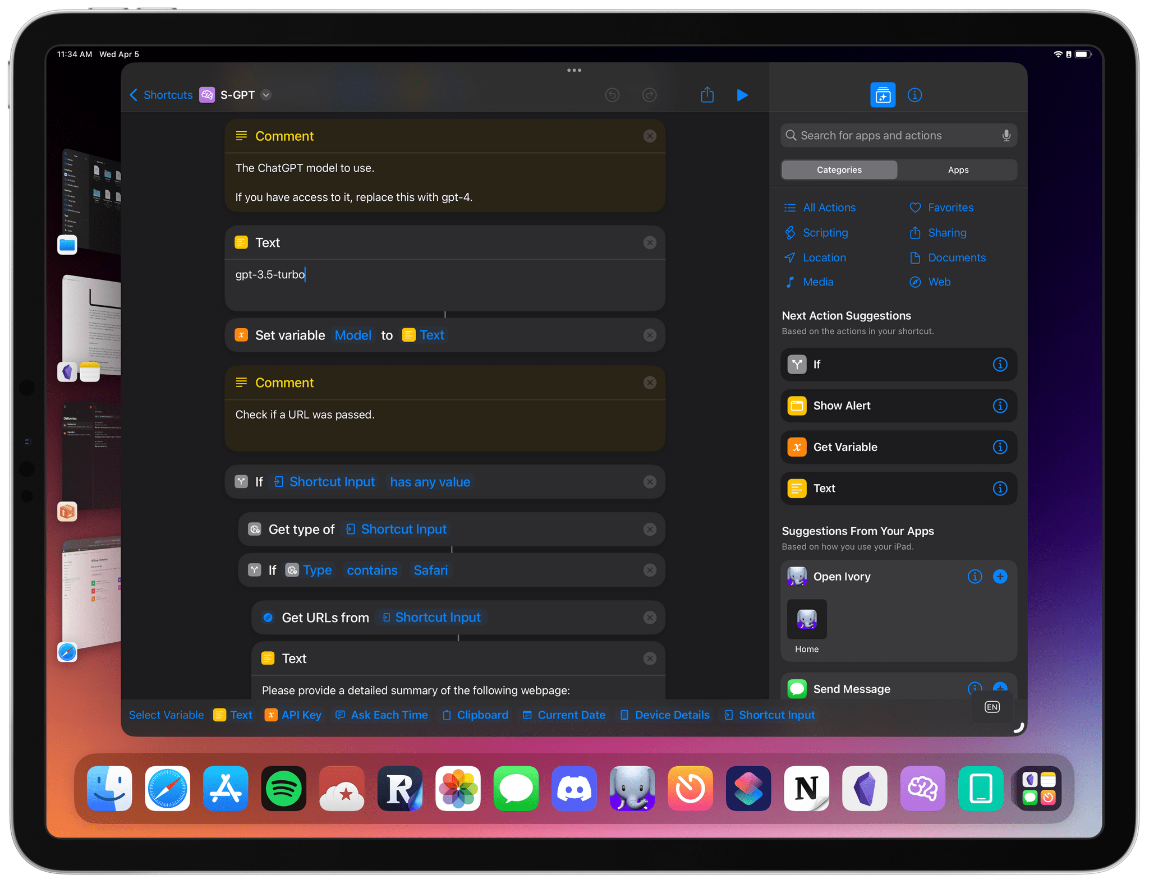The width and height of the screenshot is (1149, 884).
Task: Select the All Actions menu item
Action: tap(829, 207)
